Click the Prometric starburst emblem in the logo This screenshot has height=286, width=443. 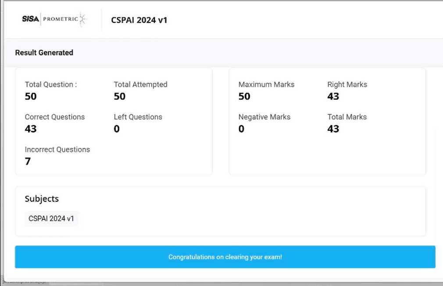83,19
